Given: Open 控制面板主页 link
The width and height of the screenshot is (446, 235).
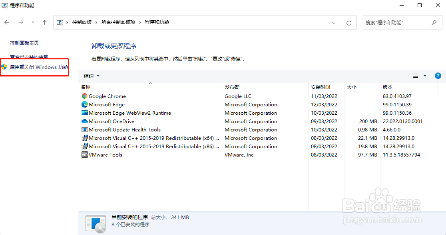Looking at the screenshot, I should point(24,43).
